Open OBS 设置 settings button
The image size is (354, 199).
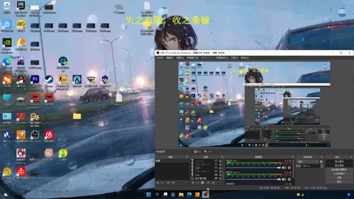coord(339,178)
